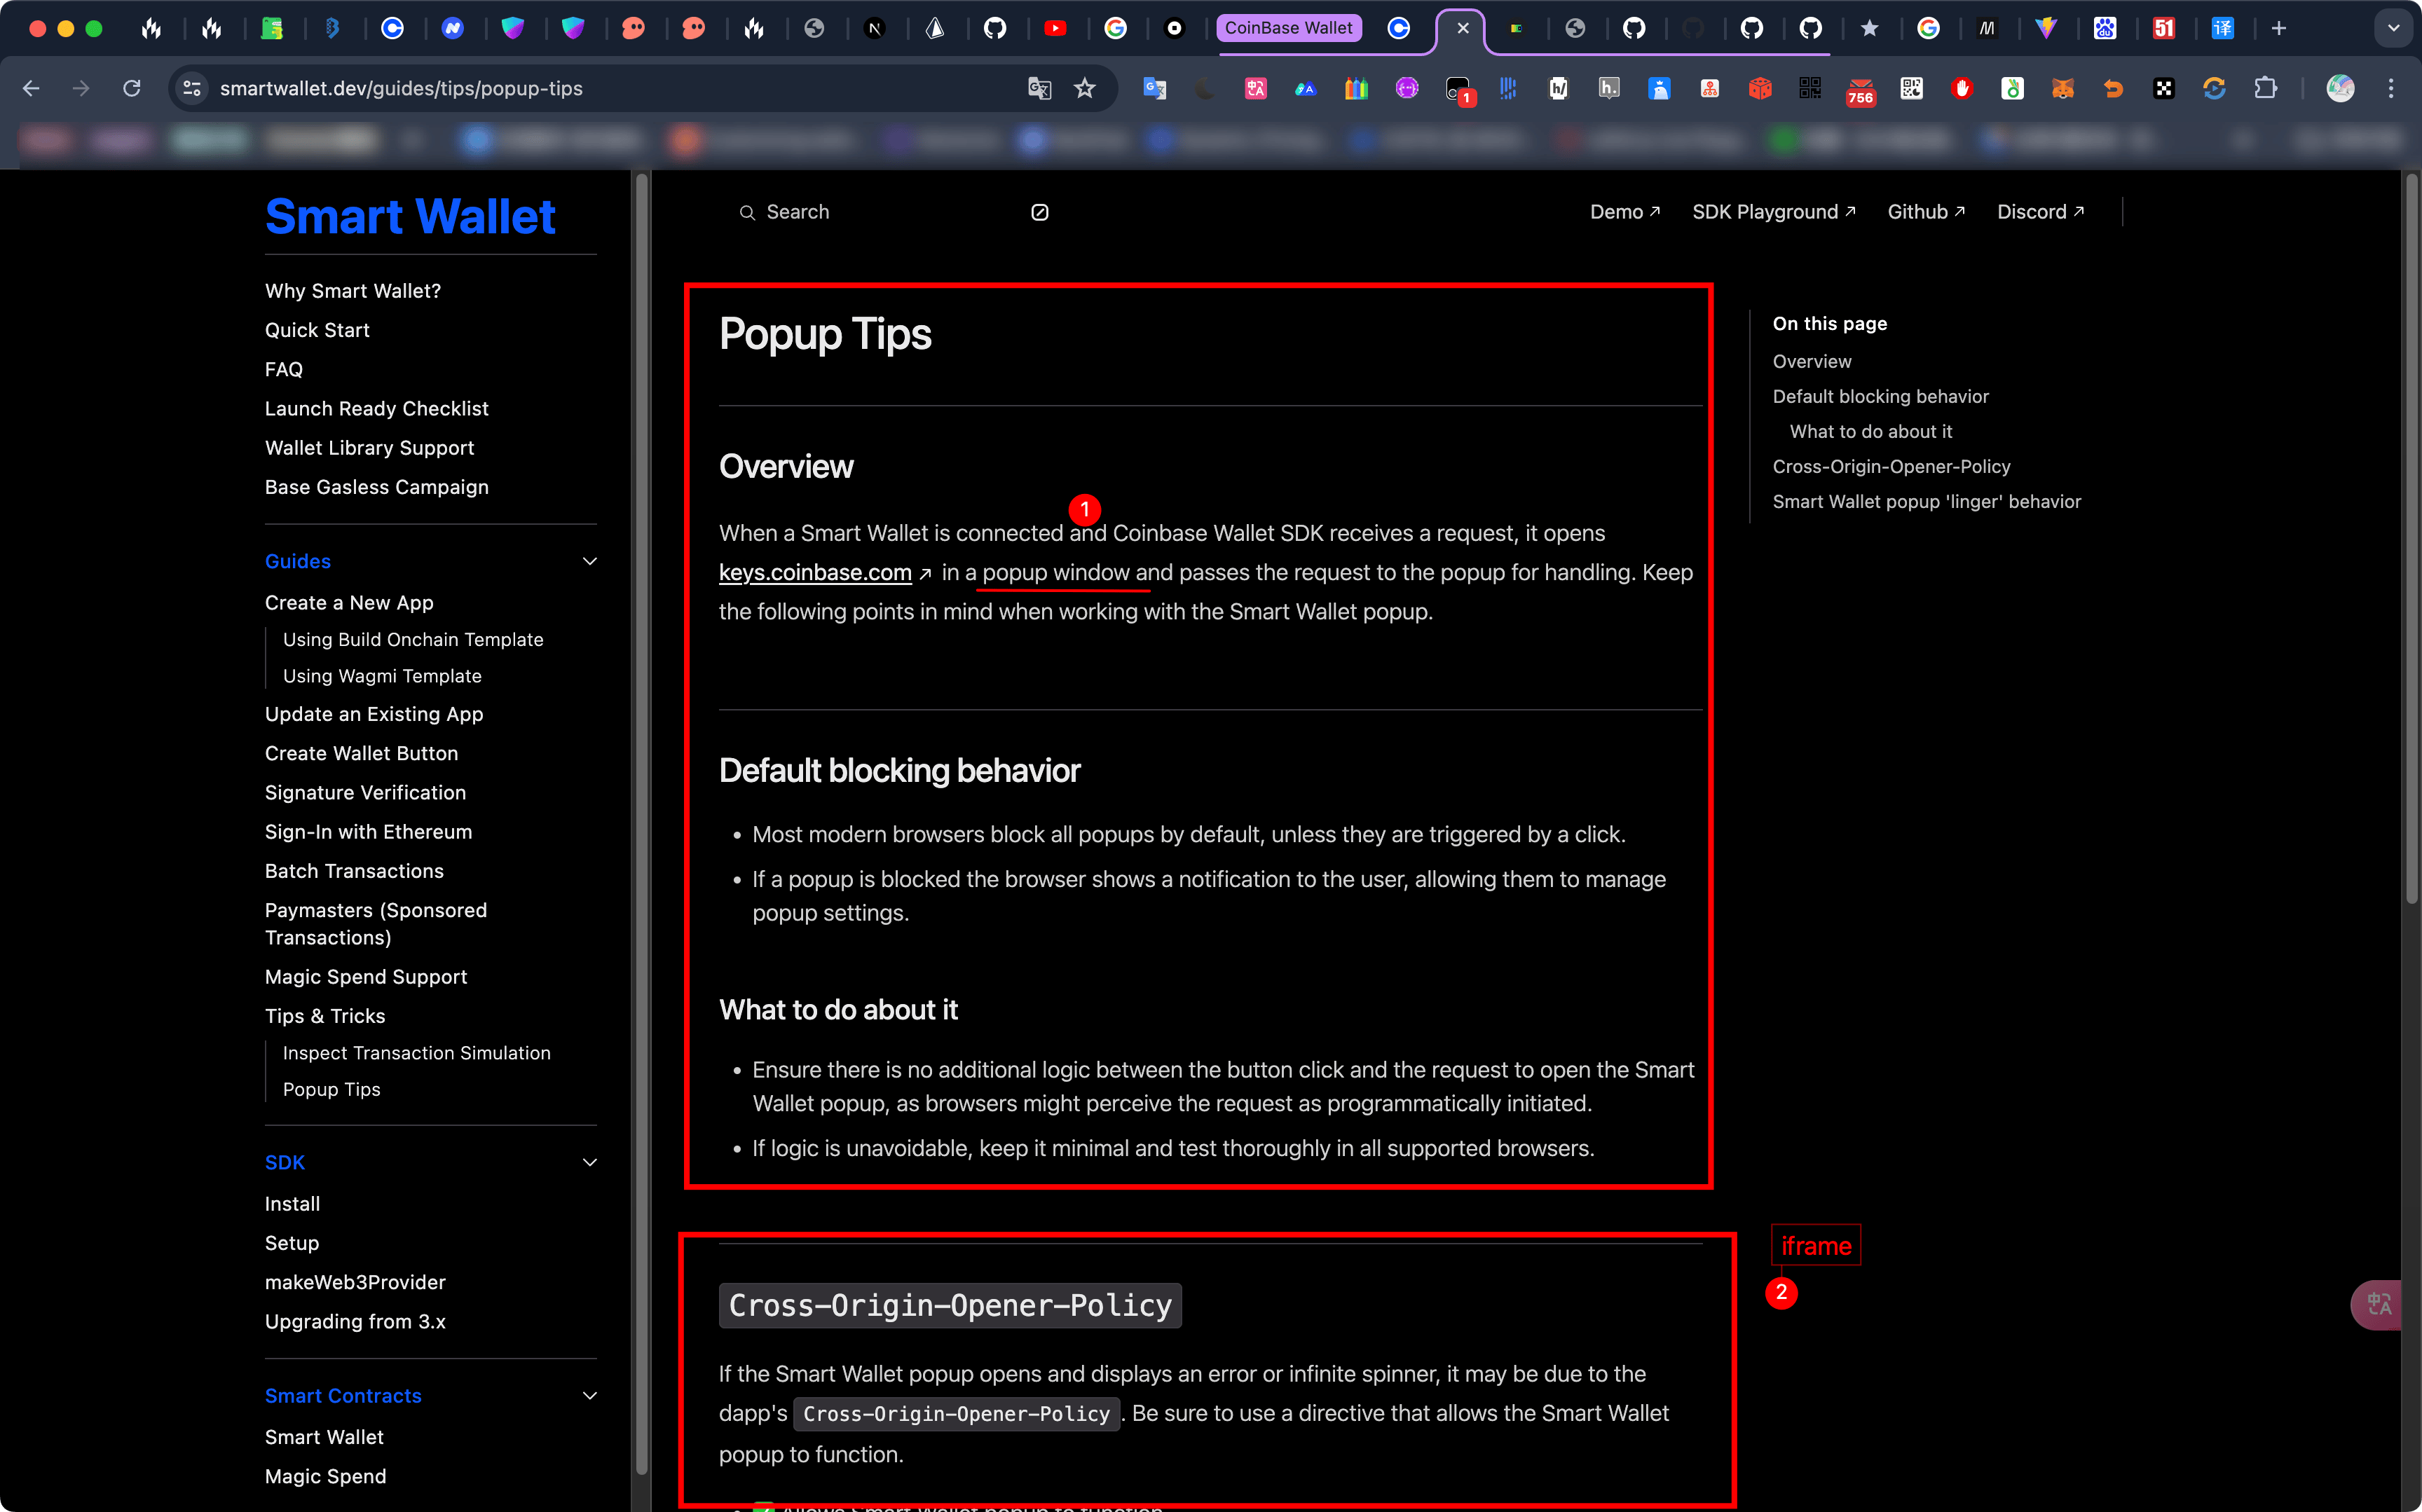Open the colorful pencils extension

click(x=1356, y=89)
